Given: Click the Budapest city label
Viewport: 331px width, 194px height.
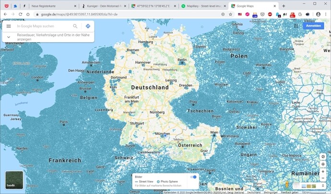Looking at the screenshot, I should pos(243,144).
